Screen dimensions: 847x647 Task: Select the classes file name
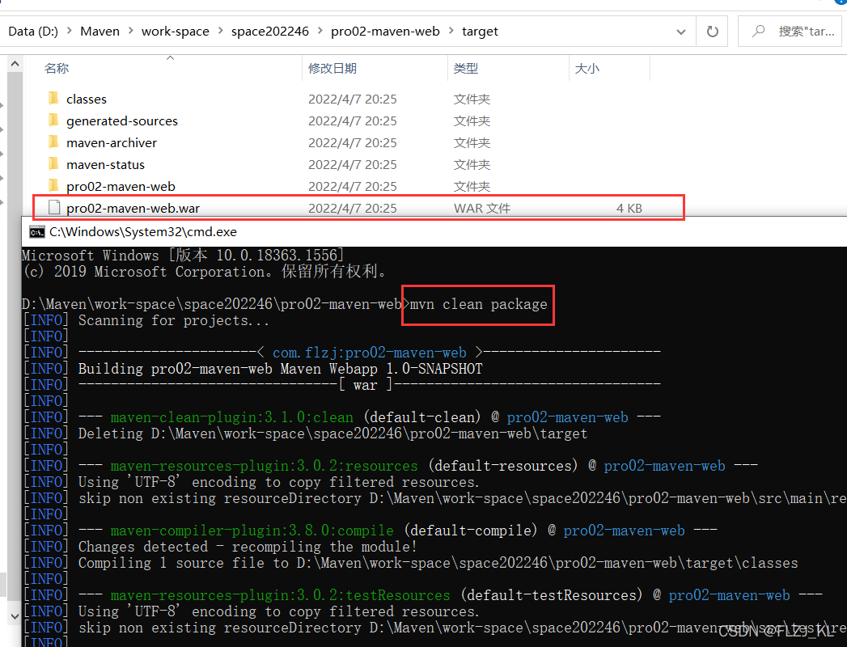[87, 99]
